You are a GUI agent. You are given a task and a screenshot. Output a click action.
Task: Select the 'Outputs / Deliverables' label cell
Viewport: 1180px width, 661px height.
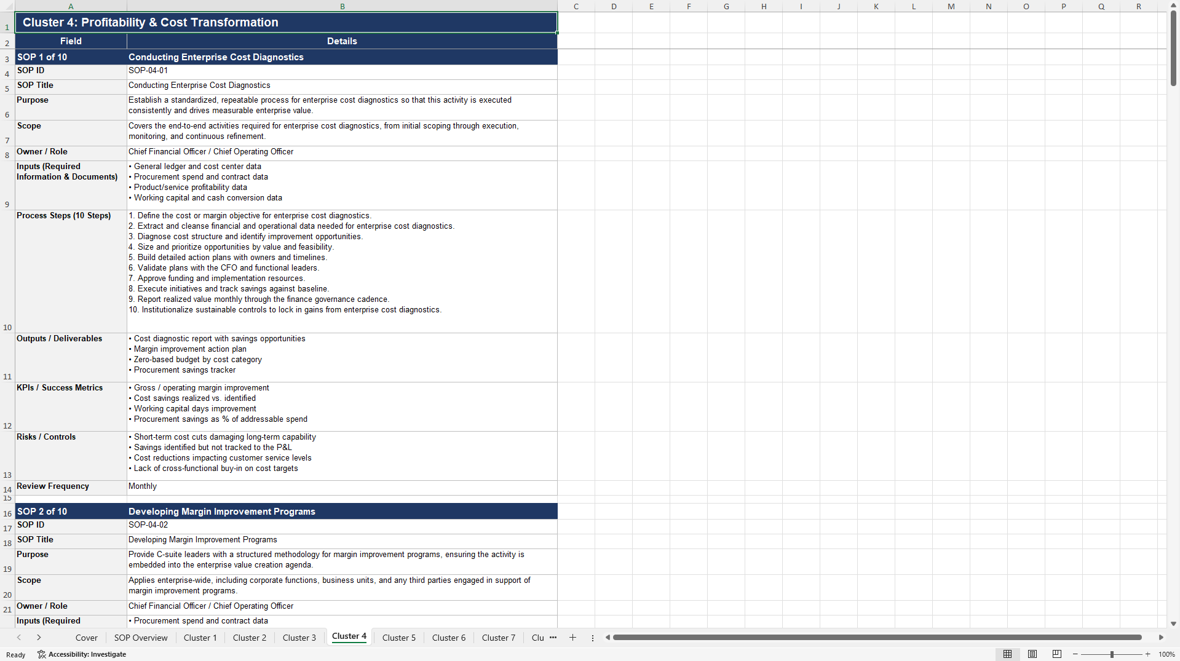coord(71,357)
